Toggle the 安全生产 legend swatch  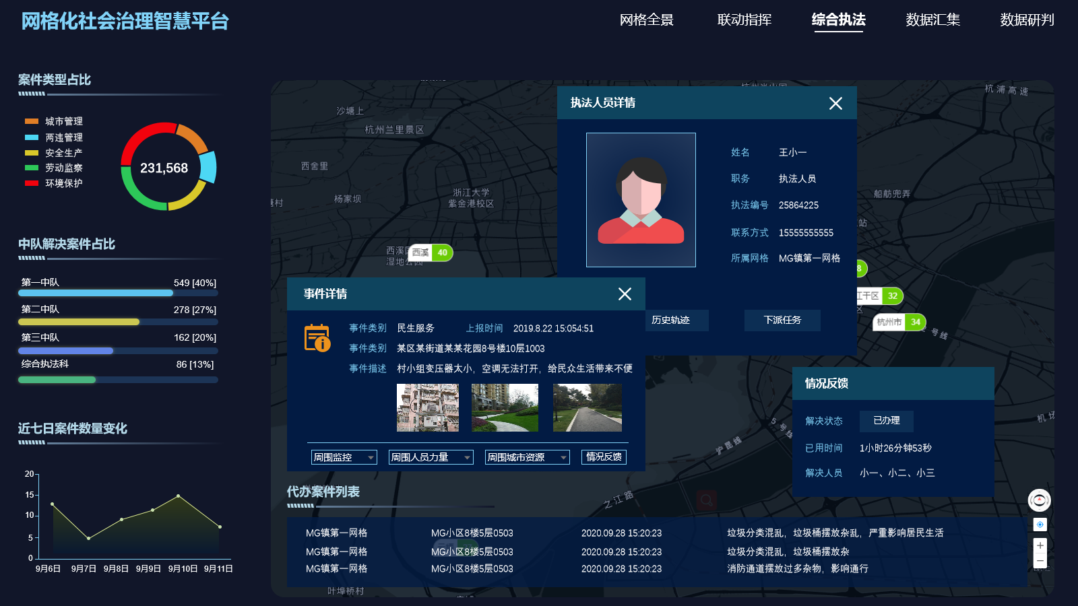(32, 153)
